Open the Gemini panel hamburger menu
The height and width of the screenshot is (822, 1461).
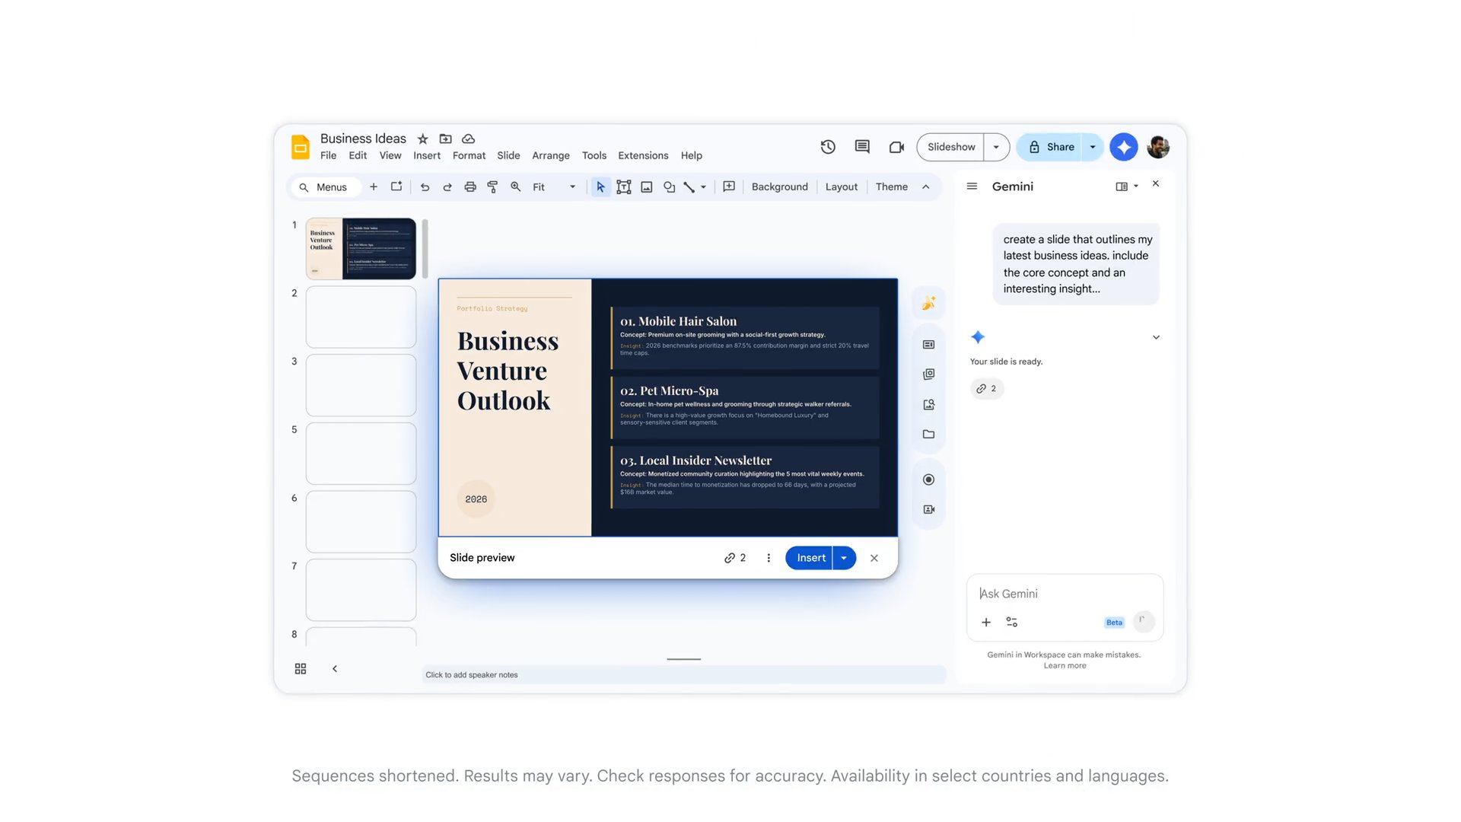[x=972, y=186]
